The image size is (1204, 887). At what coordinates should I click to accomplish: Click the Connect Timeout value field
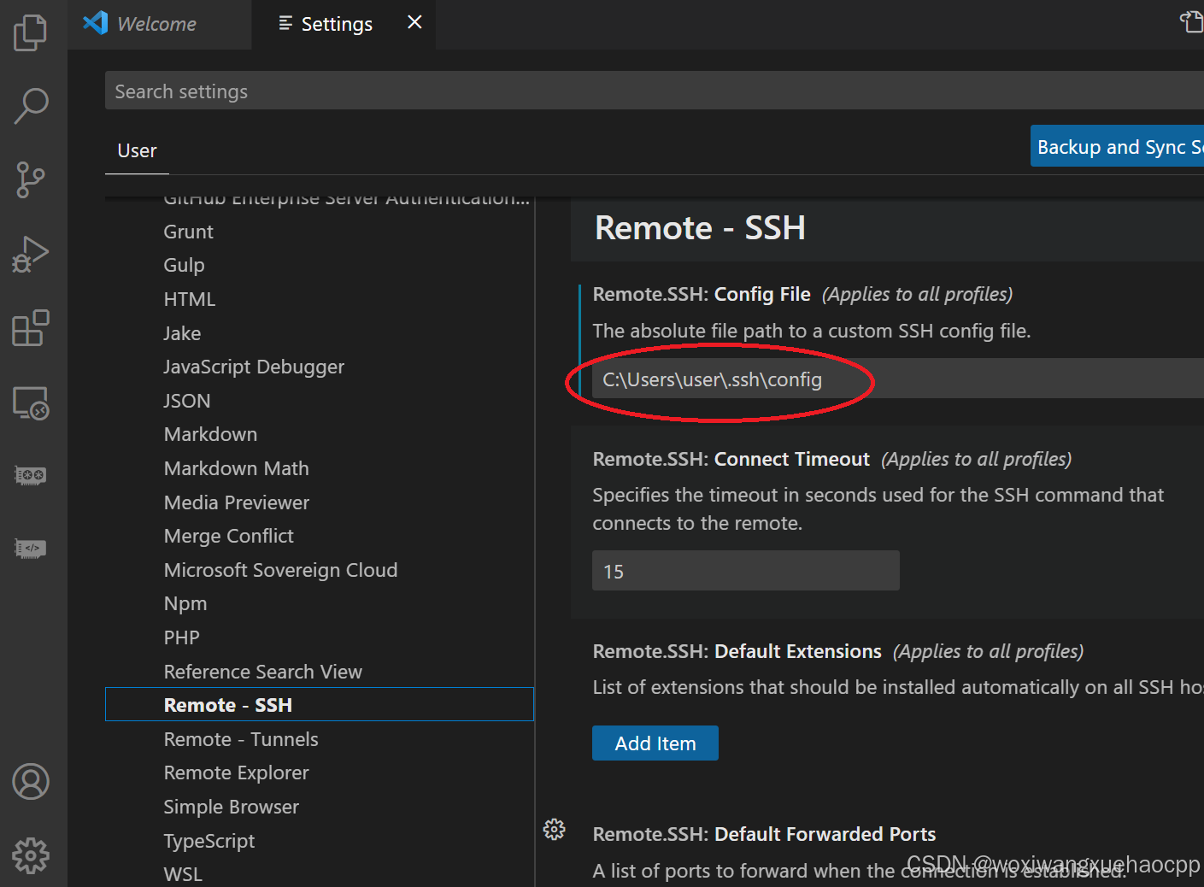(746, 571)
